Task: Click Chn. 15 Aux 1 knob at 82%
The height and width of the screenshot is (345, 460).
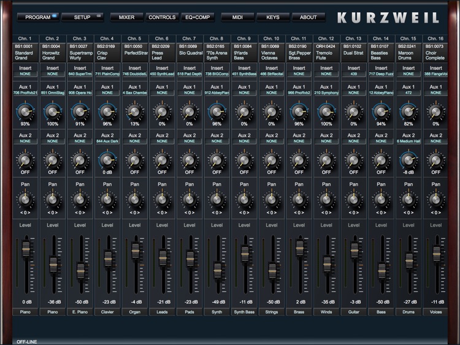Action: pos(408,112)
